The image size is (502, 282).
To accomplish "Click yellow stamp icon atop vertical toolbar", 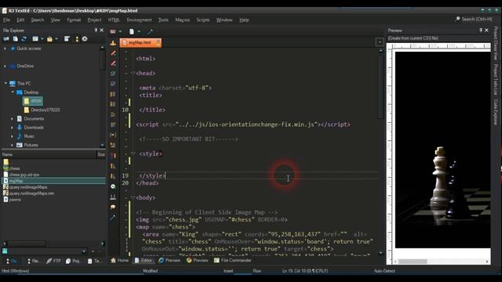I will pyautogui.click(x=113, y=43).
